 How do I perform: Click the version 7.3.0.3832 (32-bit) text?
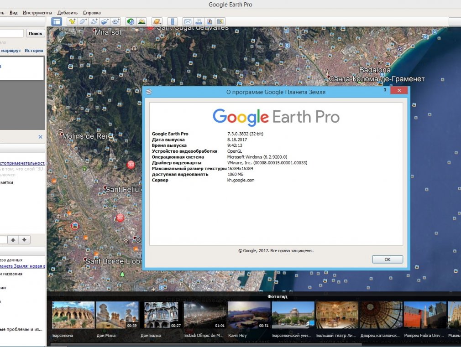tap(245, 134)
